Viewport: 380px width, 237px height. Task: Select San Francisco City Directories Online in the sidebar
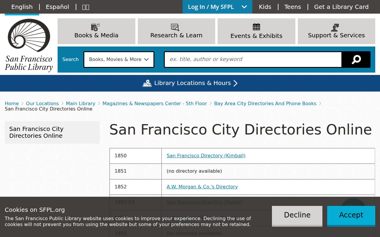52,132
